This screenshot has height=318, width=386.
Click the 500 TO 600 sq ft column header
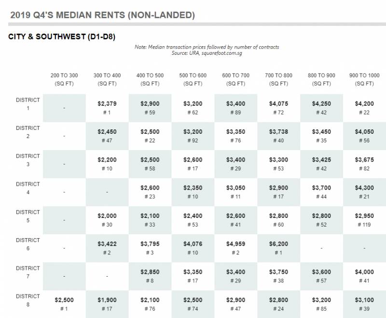pos(193,79)
